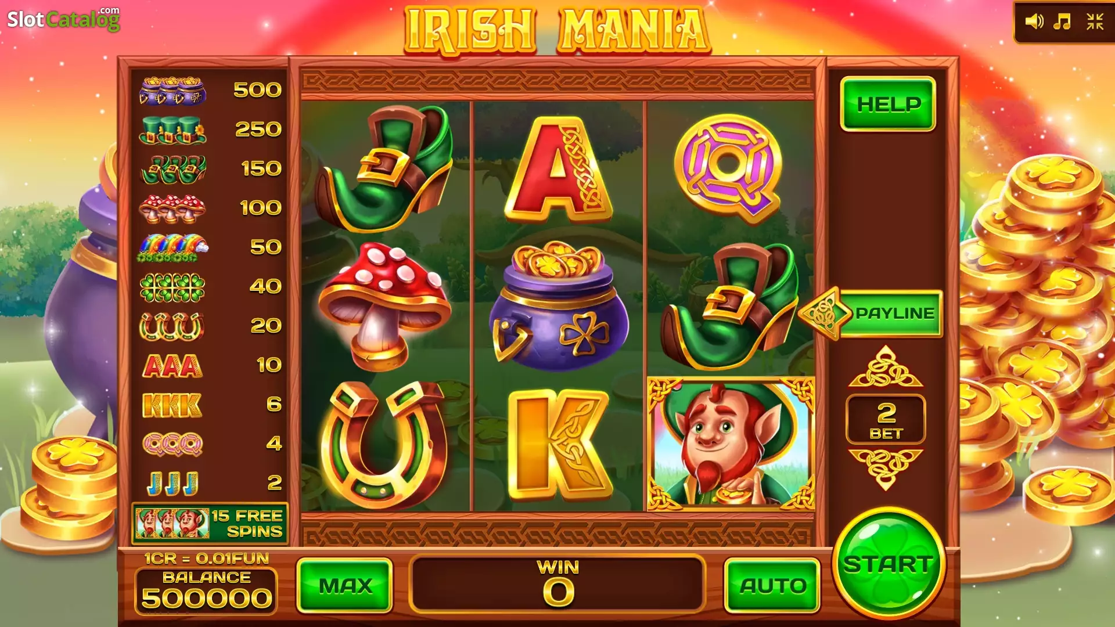Click the purple Q reel symbol
The height and width of the screenshot is (627, 1115).
(x=728, y=168)
